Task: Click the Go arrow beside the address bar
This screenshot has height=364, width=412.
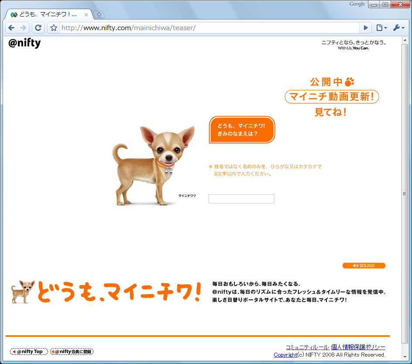Action: click(365, 27)
